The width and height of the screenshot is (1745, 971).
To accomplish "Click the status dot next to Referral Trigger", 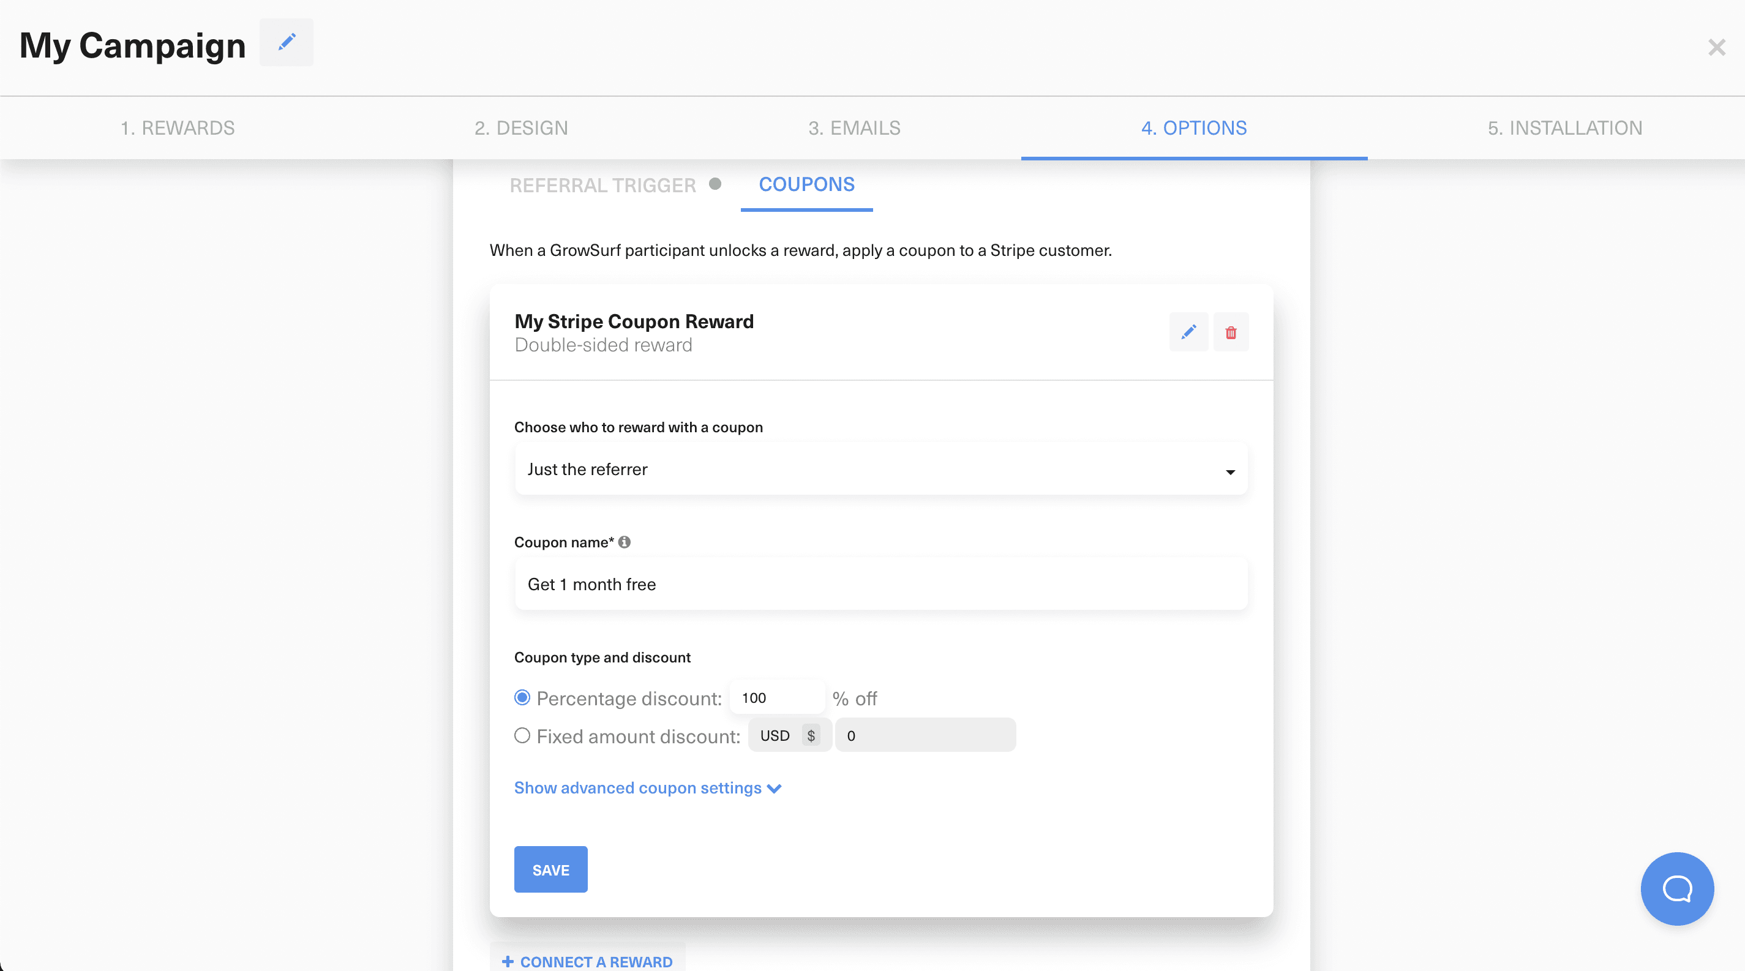I will (716, 184).
